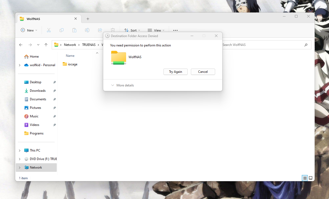
Task: Click the pin icon beside Music
Action: click(54, 116)
